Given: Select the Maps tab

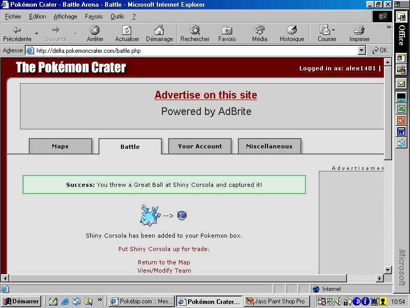Looking at the screenshot, I should 60,146.
